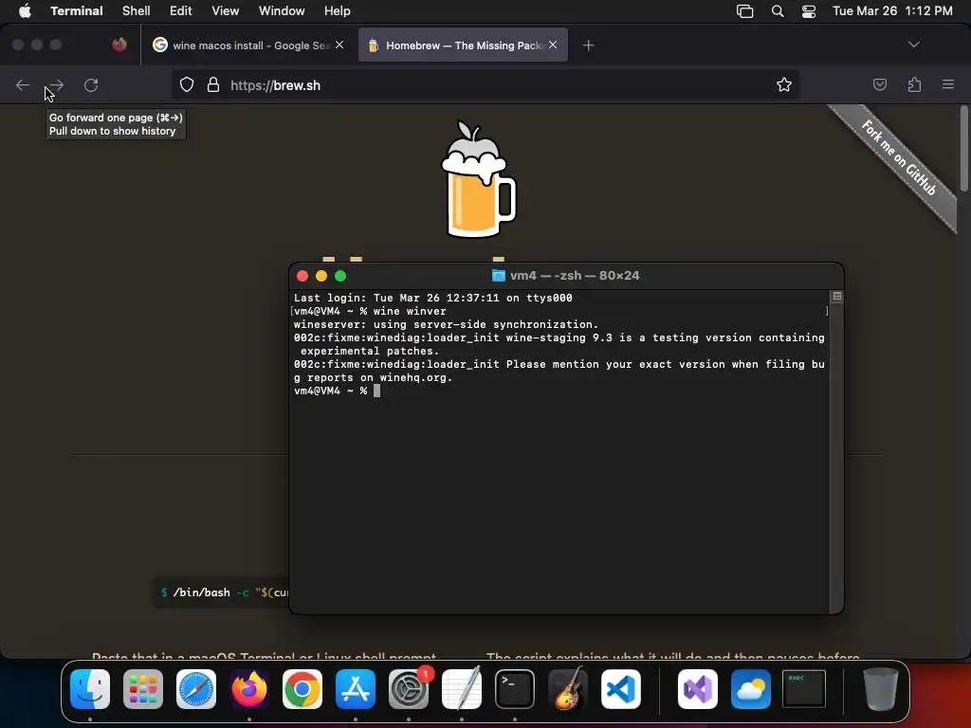Go forward one page in Firefox
Viewport: 971px width, 728px height.
point(56,84)
